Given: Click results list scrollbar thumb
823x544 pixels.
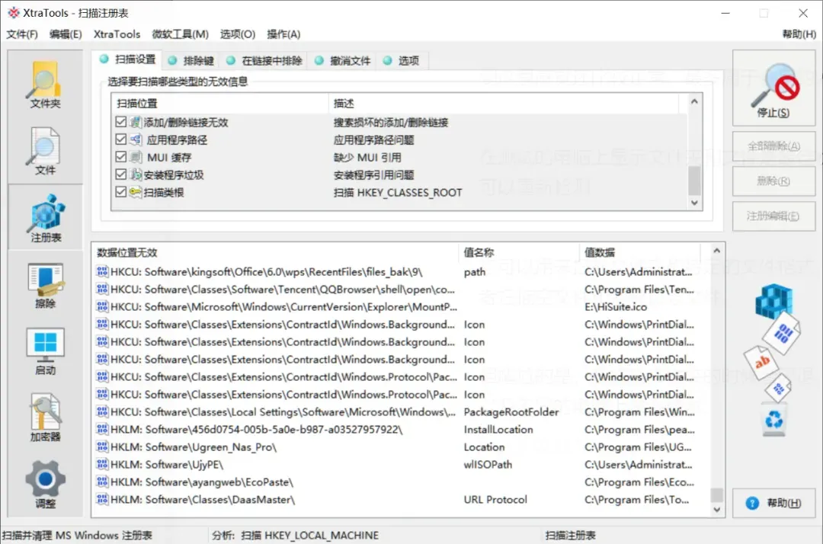Looking at the screenshot, I should (716, 494).
